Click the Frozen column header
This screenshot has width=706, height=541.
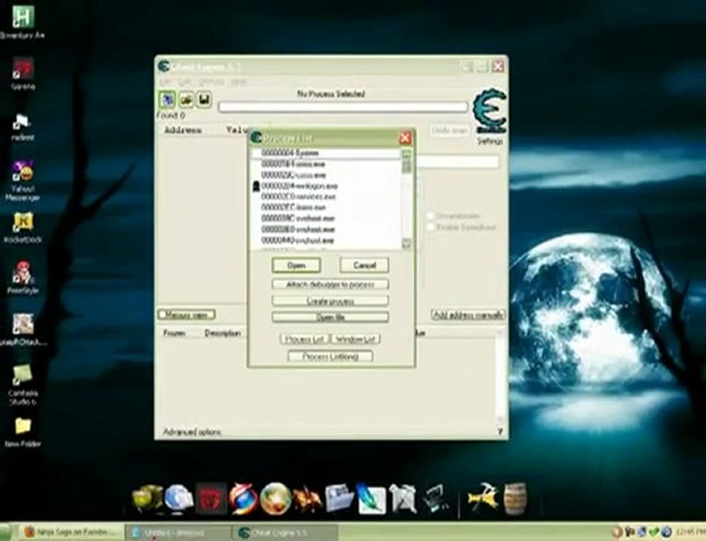click(x=174, y=334)
